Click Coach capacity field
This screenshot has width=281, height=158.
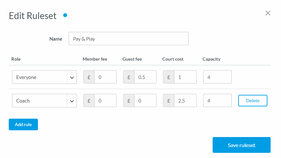pyautogui.click(x=217, y=101)
